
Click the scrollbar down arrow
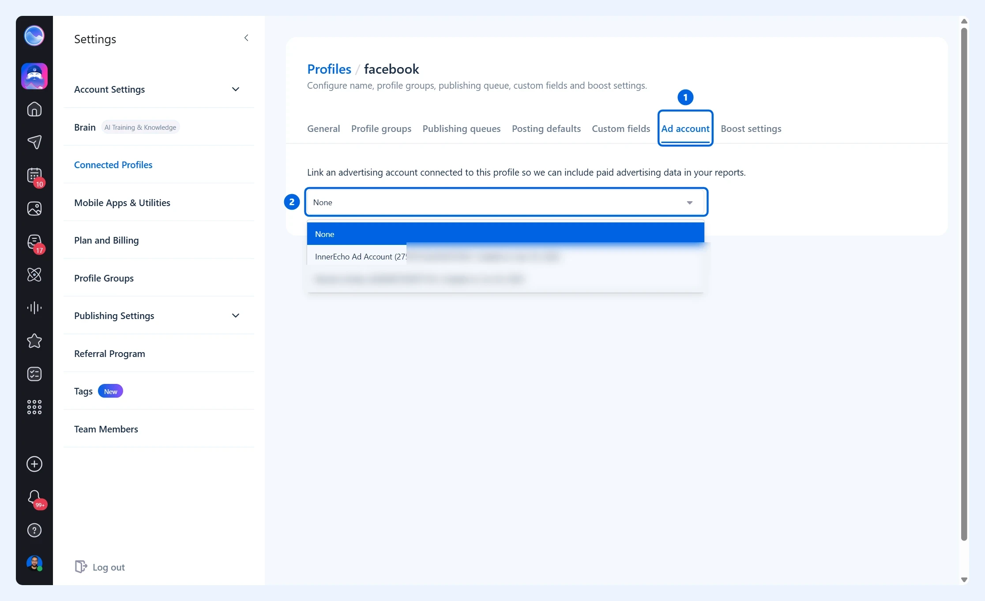point(964,579)
